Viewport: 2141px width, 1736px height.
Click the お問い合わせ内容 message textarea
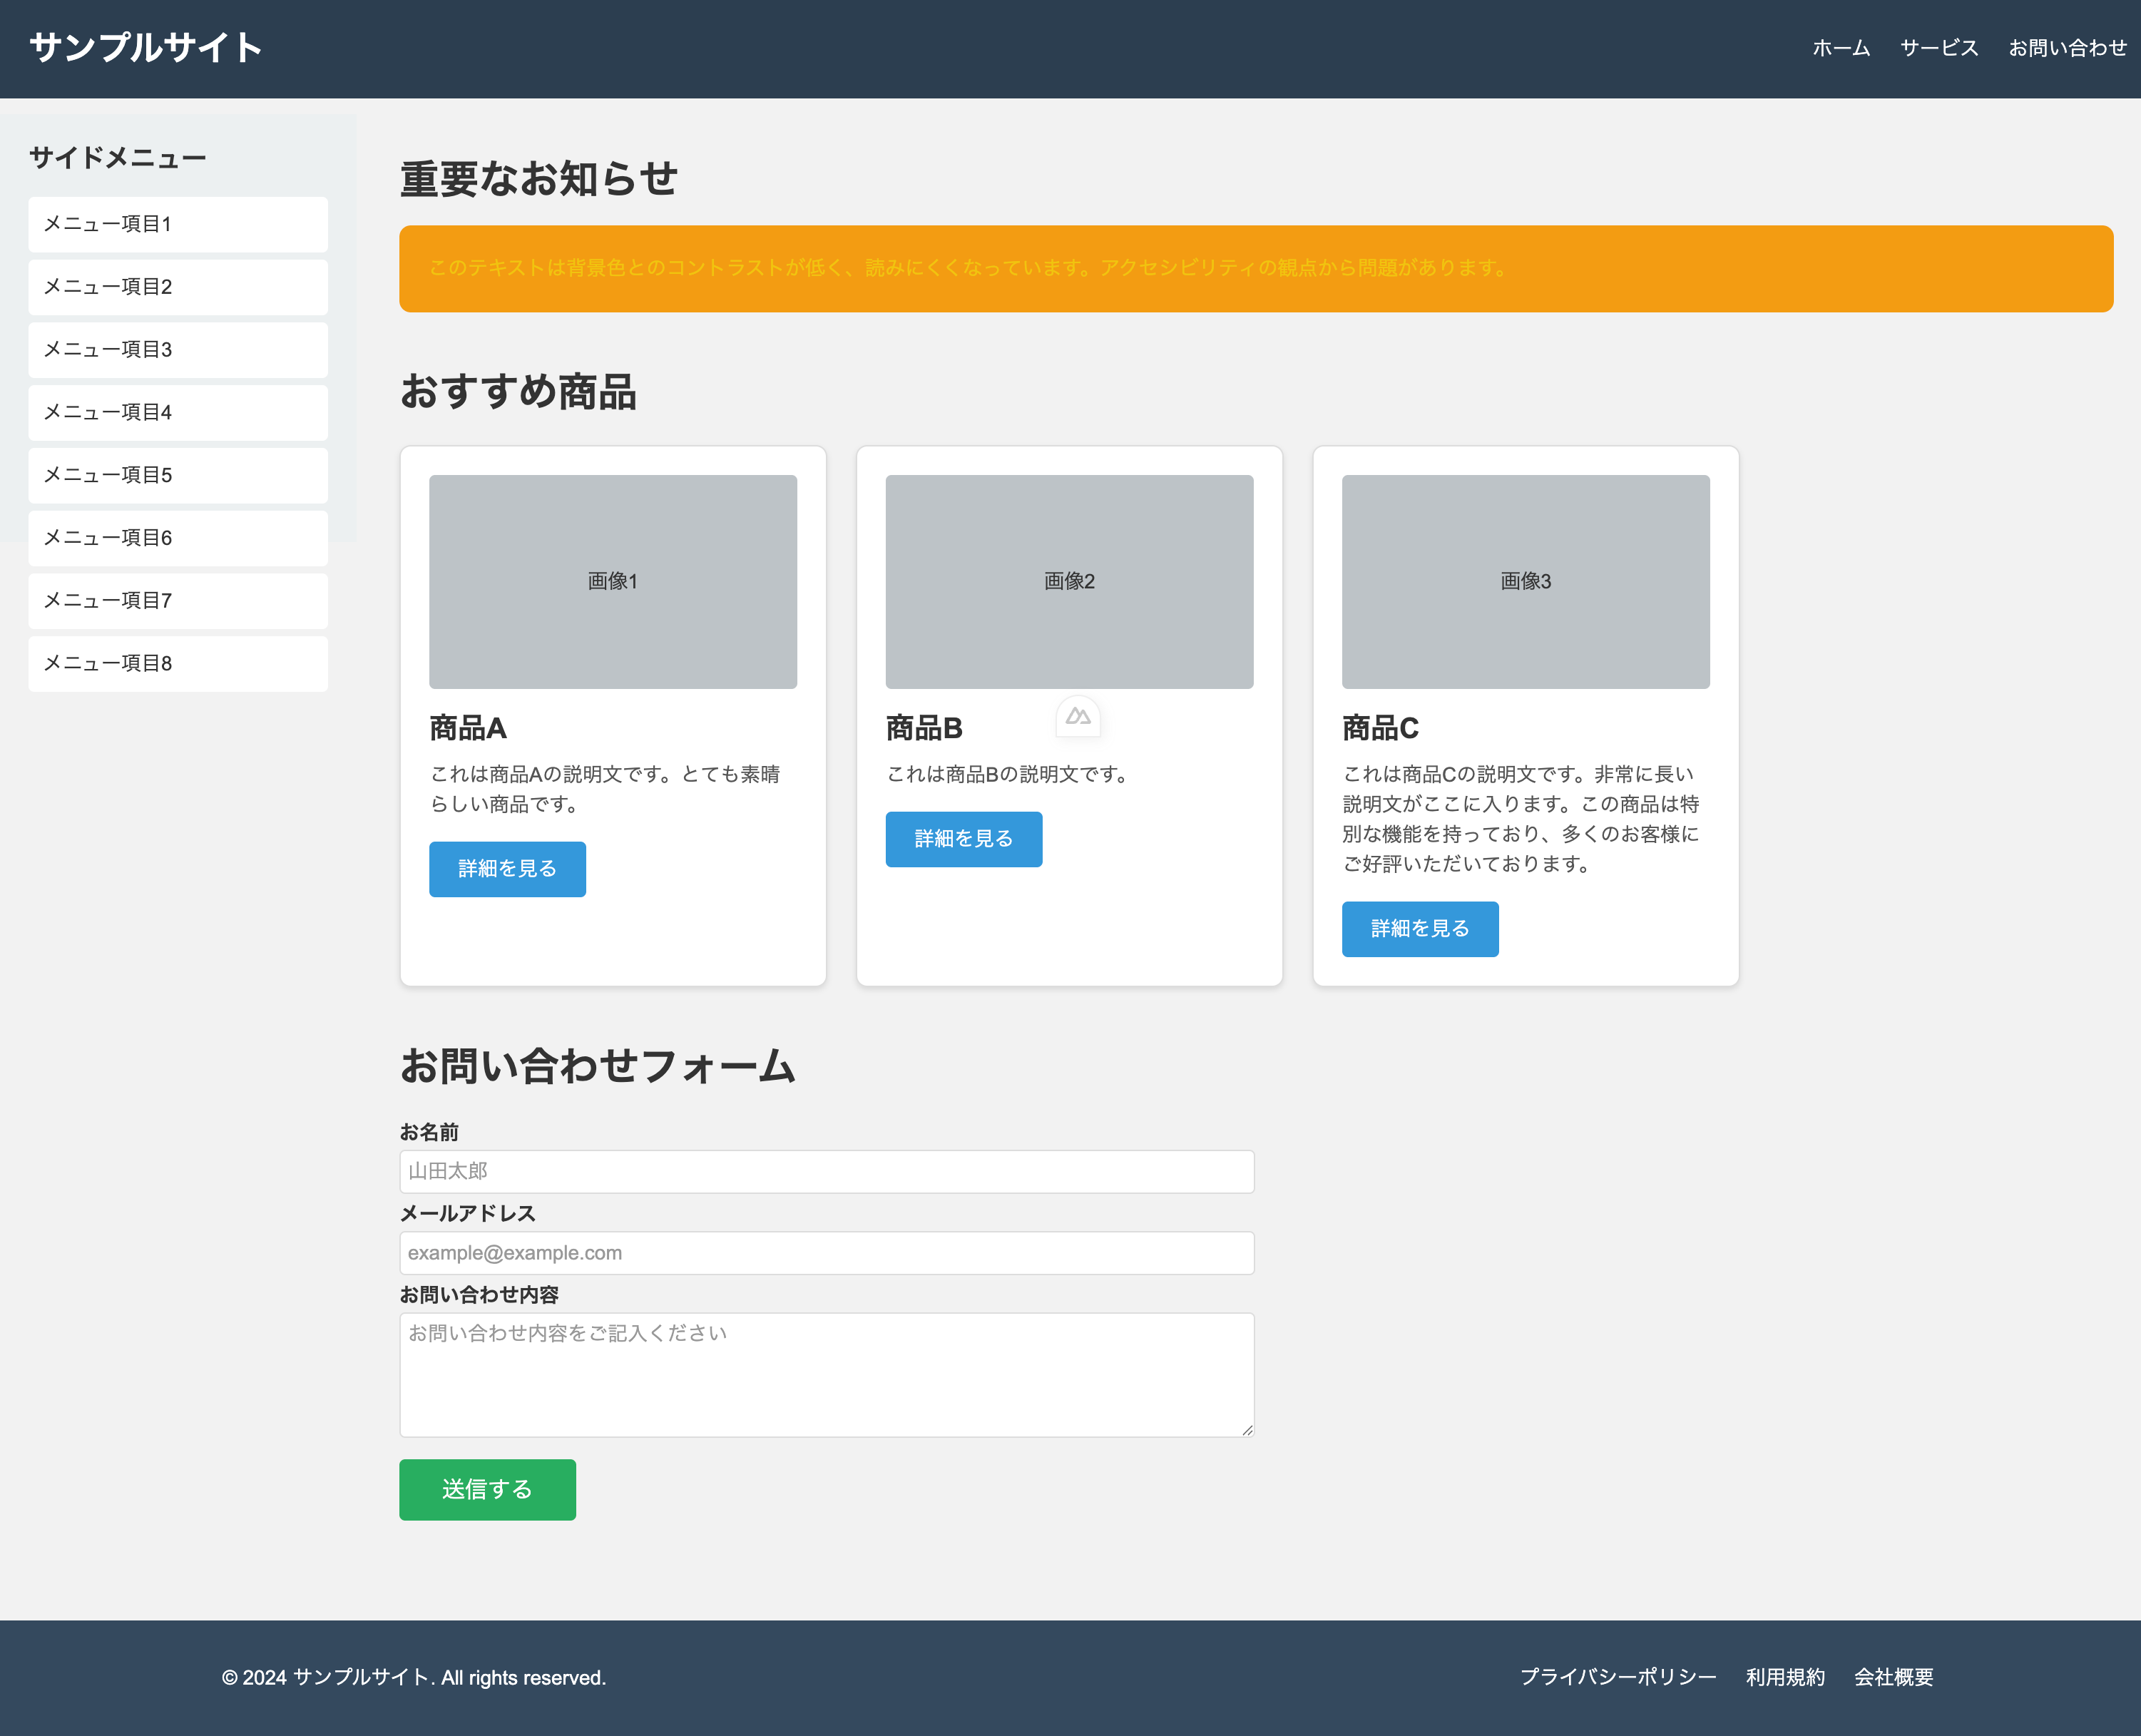click(827, 1375)
